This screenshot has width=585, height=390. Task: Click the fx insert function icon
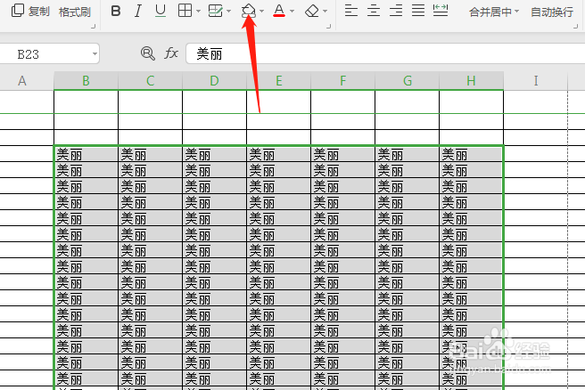pyautogui.click(x=171, y=53)
